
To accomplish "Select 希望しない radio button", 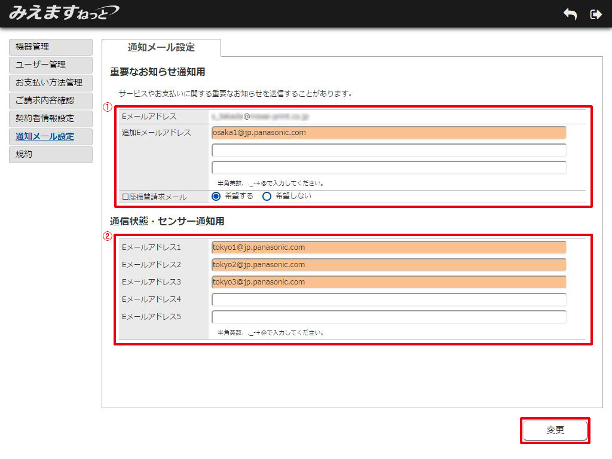I will point(267,196).
